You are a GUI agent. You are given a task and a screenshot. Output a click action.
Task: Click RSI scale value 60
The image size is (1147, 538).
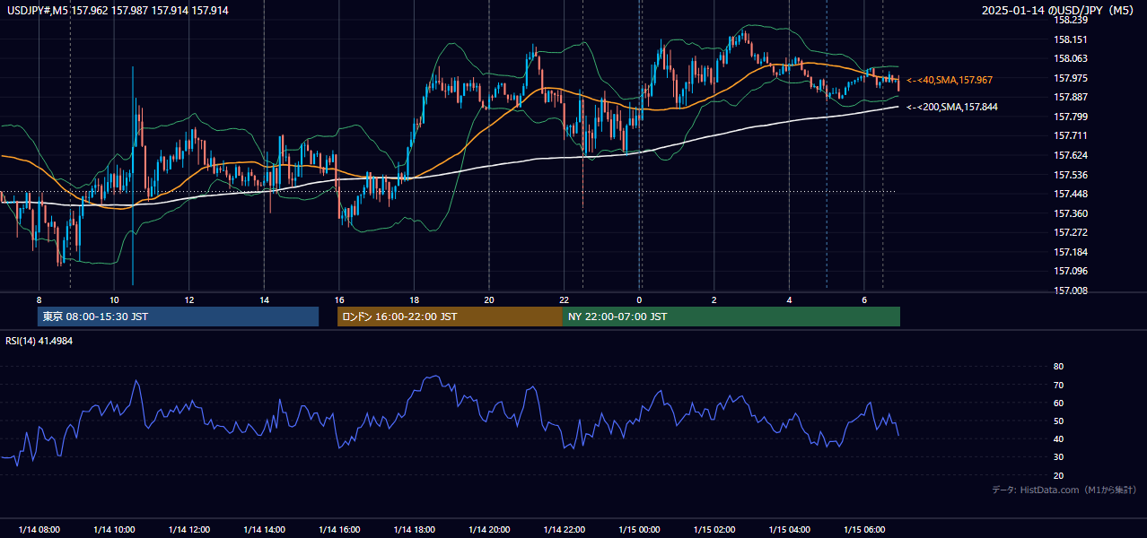point(1058,403)
